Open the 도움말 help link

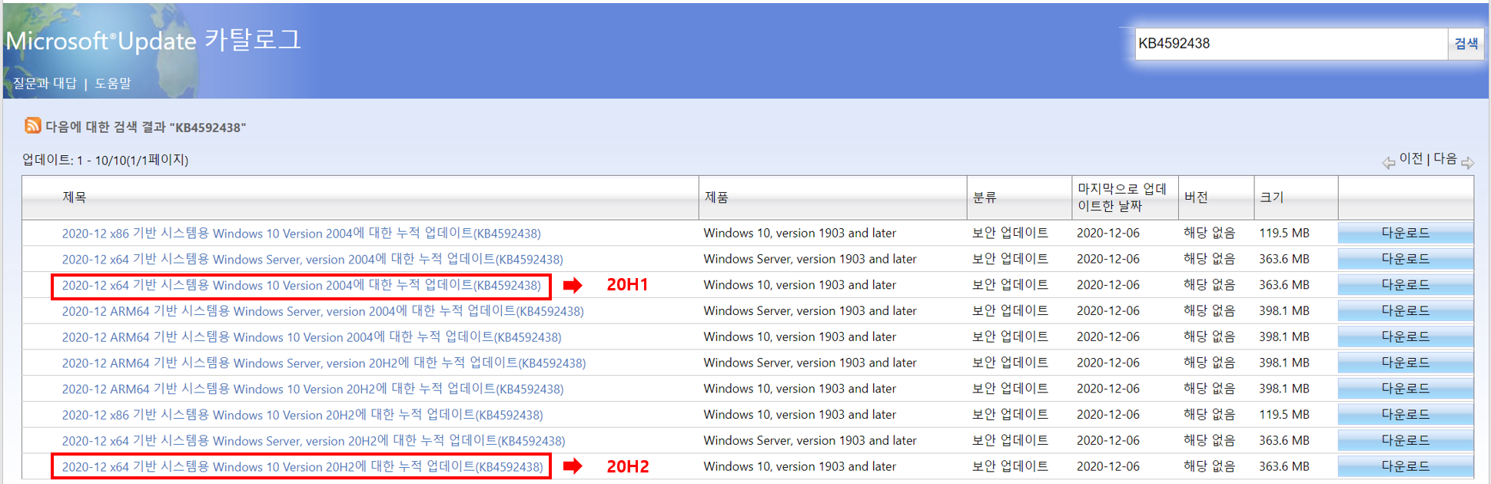[x=113, y=83]
